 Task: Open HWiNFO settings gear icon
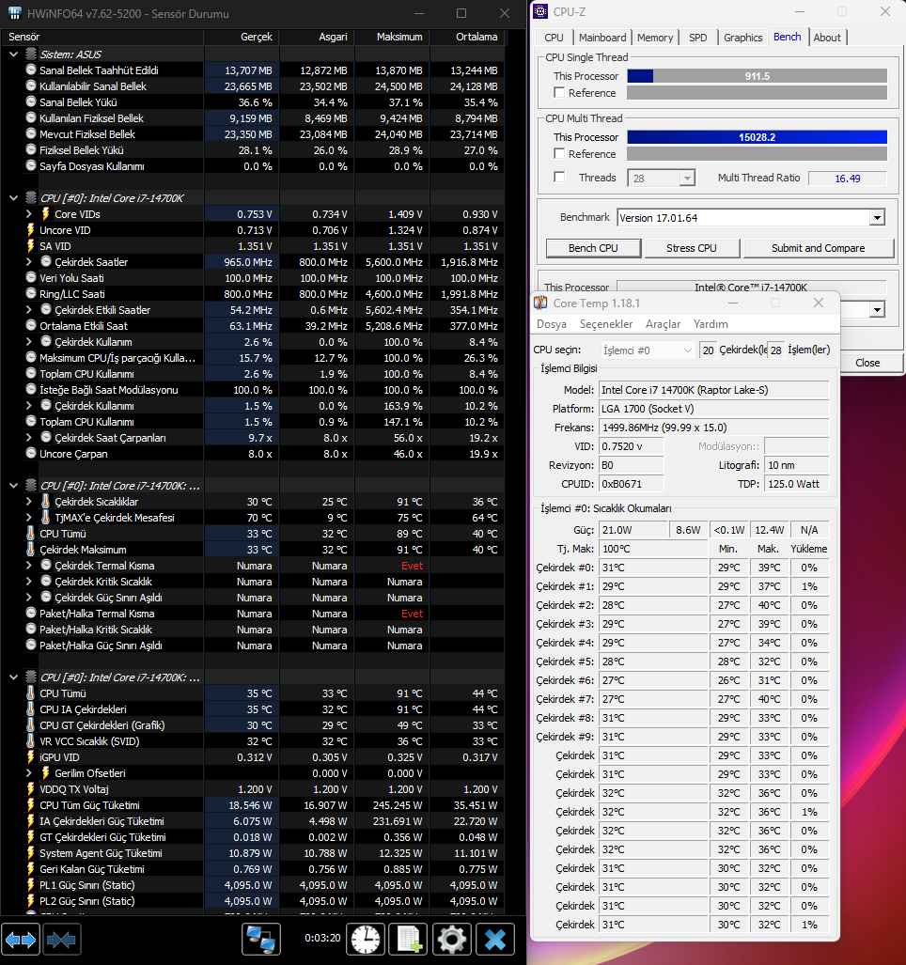452,940
